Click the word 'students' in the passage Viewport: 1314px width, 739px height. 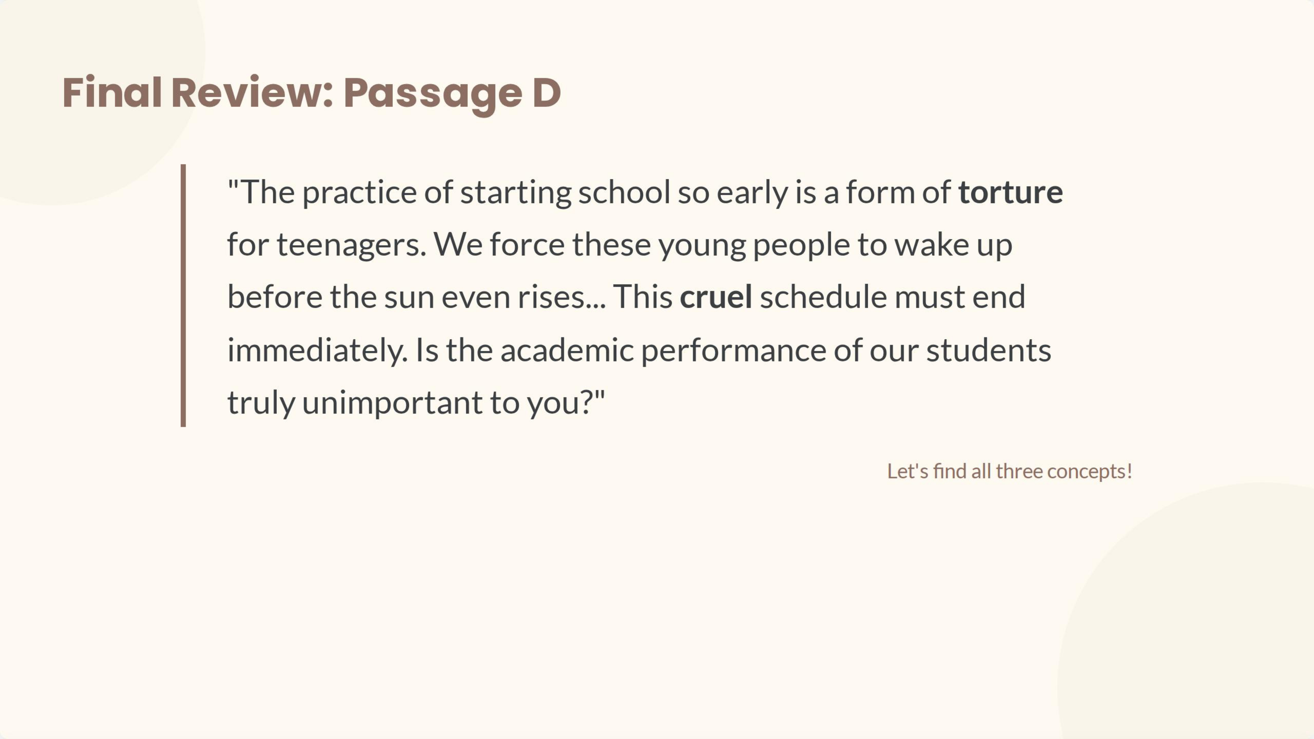988,350
